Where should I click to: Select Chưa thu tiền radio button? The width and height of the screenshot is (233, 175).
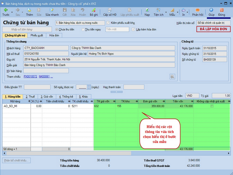56,29
